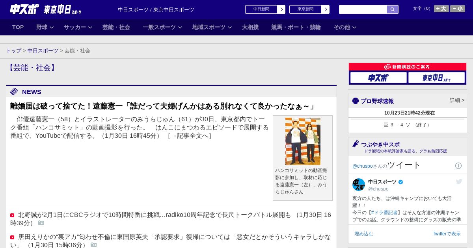473x248 pixels.
Task: Increase text size with 大 button
Action: [441, 9]
